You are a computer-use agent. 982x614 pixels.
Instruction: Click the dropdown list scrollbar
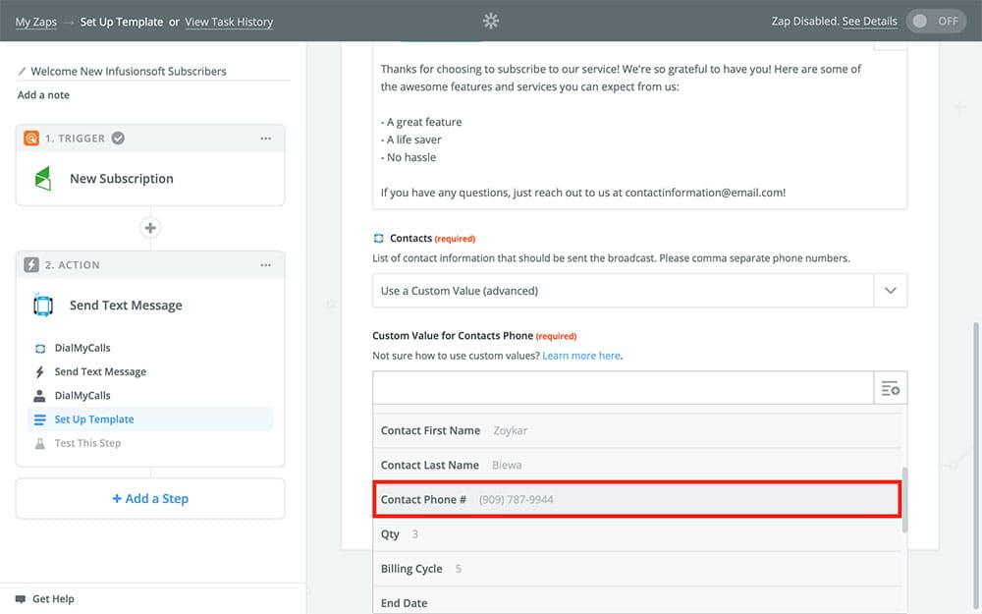point(904,500)
